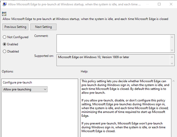177x137 pixels.
Task: Select the Not Configured radio option
Action: 4,37
